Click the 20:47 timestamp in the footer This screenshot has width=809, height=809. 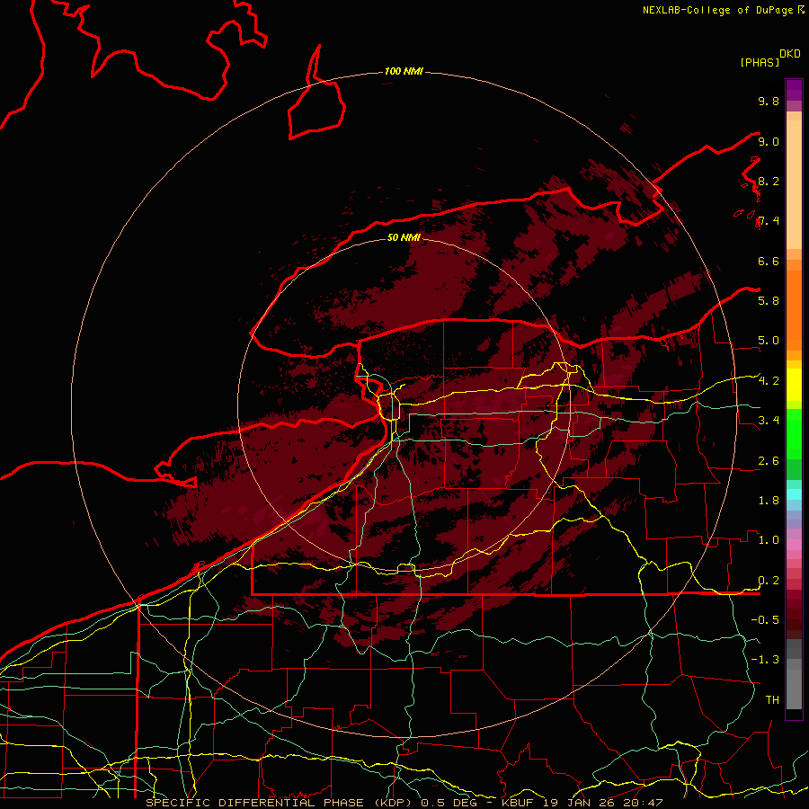coord(645,803)
